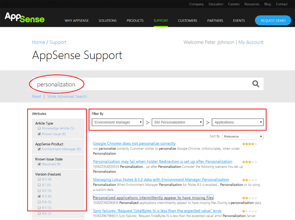295x220 pixels.
Task: Click star rating for Sync failures article
Action: 250,211
